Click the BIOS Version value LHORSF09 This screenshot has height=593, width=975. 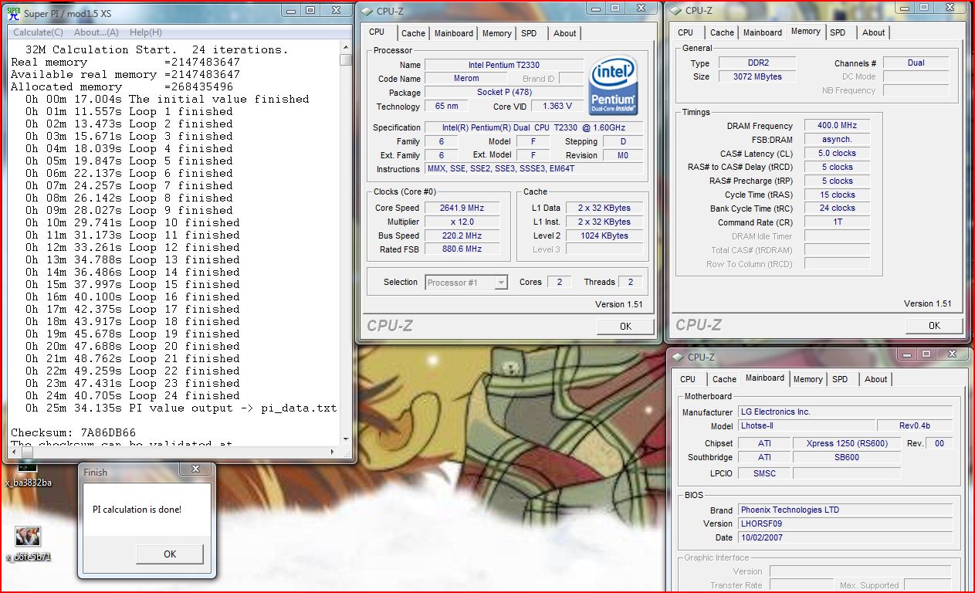tap(845, 524)
